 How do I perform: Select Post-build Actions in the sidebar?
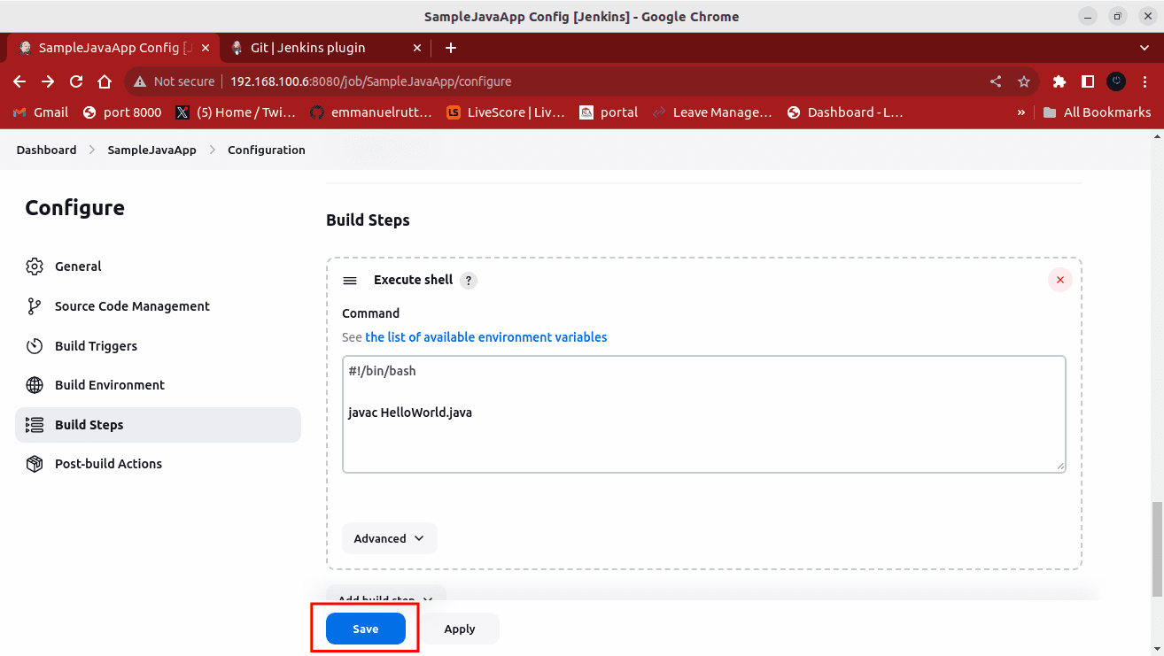click(108, 464)
